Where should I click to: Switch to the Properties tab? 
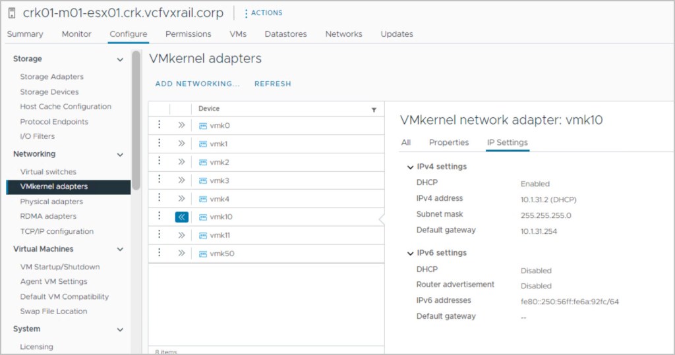tap(448, 142)
